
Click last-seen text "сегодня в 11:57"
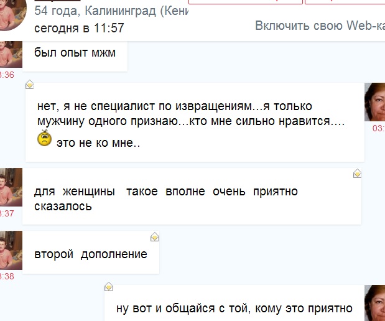(78, 29)
